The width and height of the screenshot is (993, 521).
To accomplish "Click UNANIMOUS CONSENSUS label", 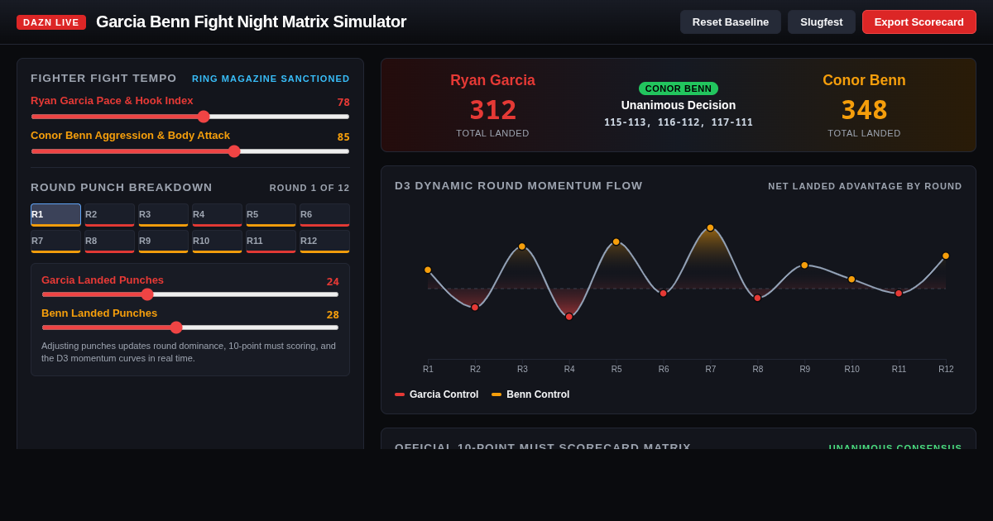I will (x=895, y=447).
